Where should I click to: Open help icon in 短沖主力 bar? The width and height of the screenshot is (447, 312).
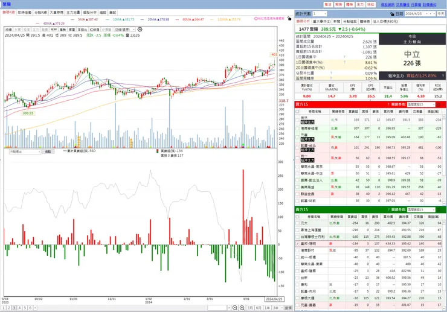point(443,76)
